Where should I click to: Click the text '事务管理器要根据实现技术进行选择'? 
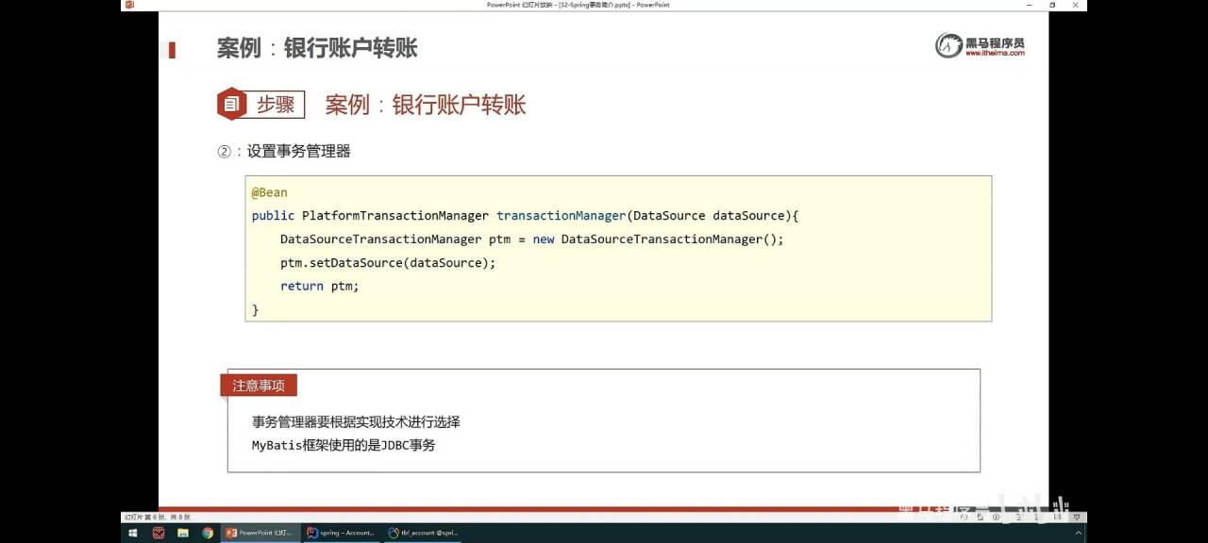(356, 421)
